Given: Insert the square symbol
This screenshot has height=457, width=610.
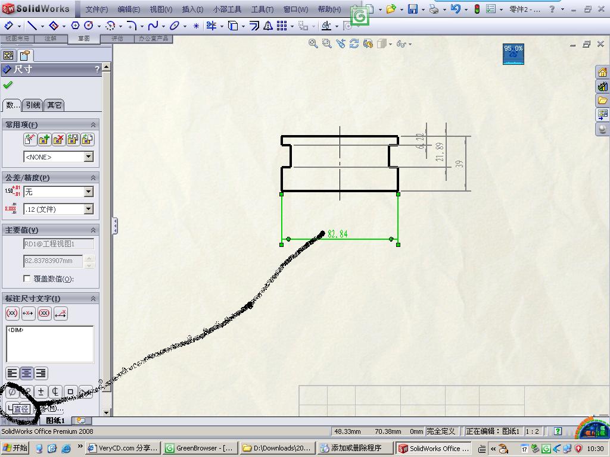Looking at the screenshot, I should click(x=70, y=392).
